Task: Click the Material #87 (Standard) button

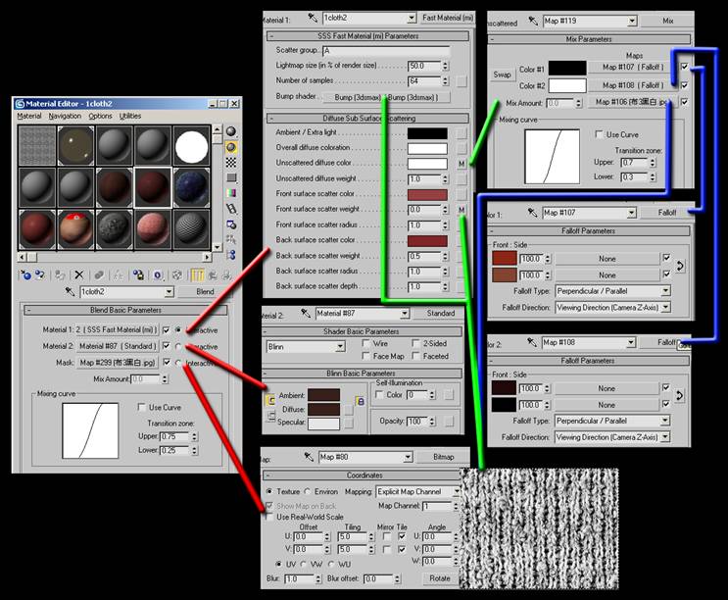Action: [118, 346]
